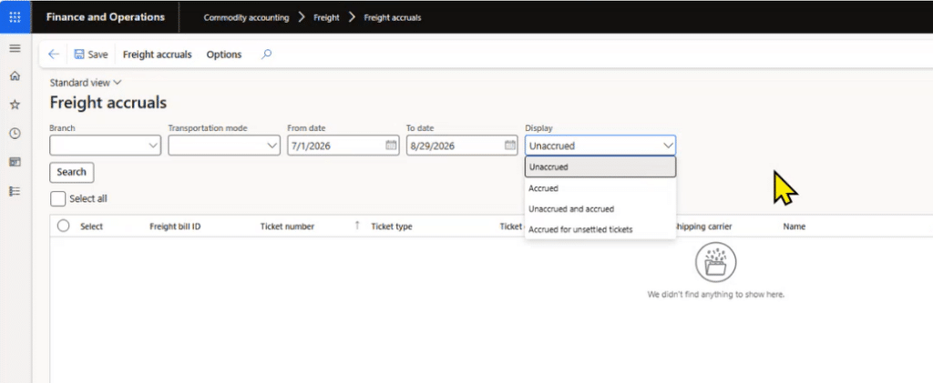The width and height of the screenshot is (933, 383).
Task: Open Commodity accounting breadcrumb
Action: pos(246,18)
